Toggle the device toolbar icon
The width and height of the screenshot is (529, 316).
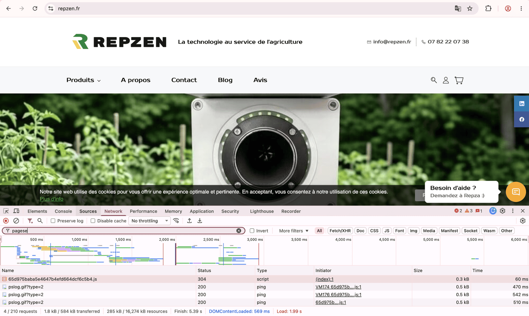(16, 211)
